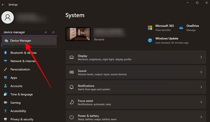Open Bluetooth & devices section
Viewport: 210px width, 122px height.
click(x=23, y=53)
